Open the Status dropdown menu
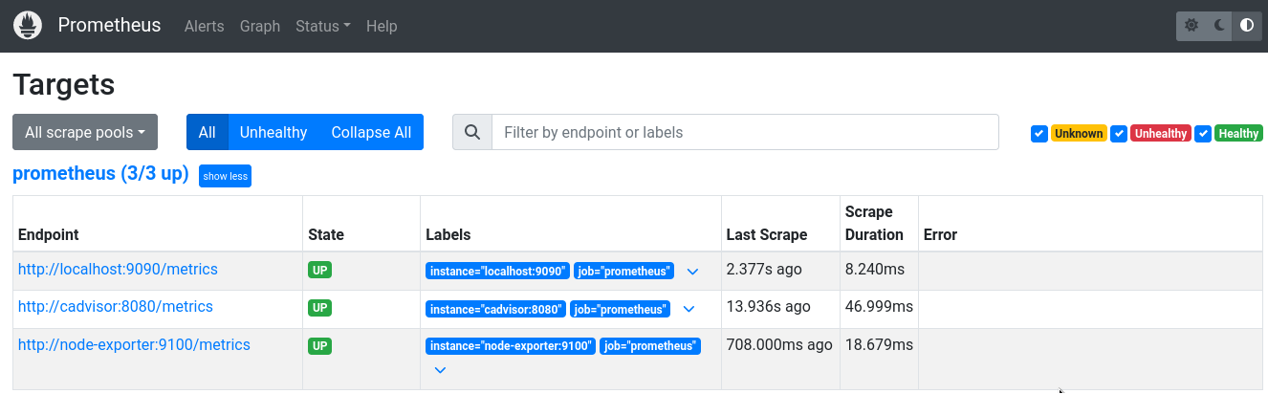This screenshot has height=394, width=1268. (323, 26)
